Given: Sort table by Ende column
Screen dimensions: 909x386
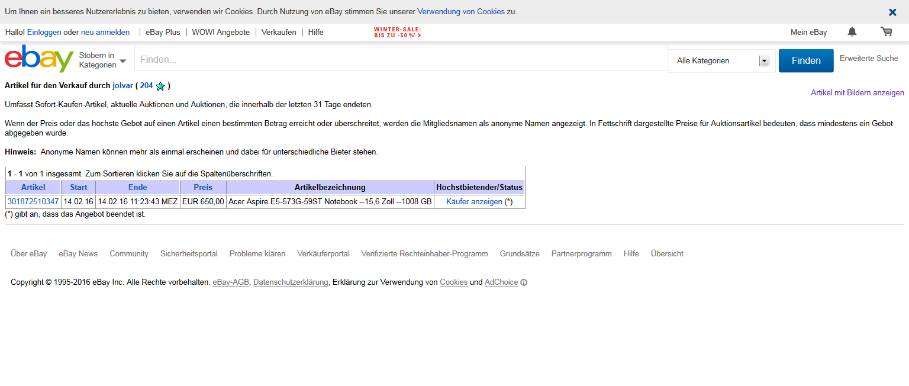Looking at the screenshot, I should pos(138,188).
